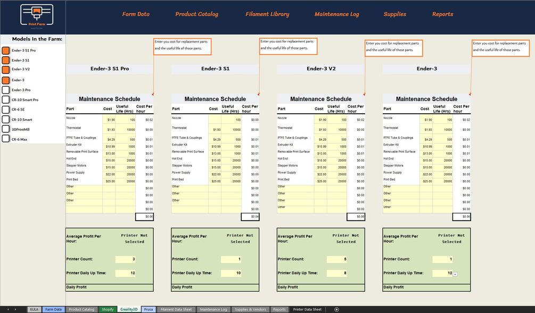The image size is (535, 313).
Task: Switch to the Farm Data sheet tab
Action: (53, 309)
